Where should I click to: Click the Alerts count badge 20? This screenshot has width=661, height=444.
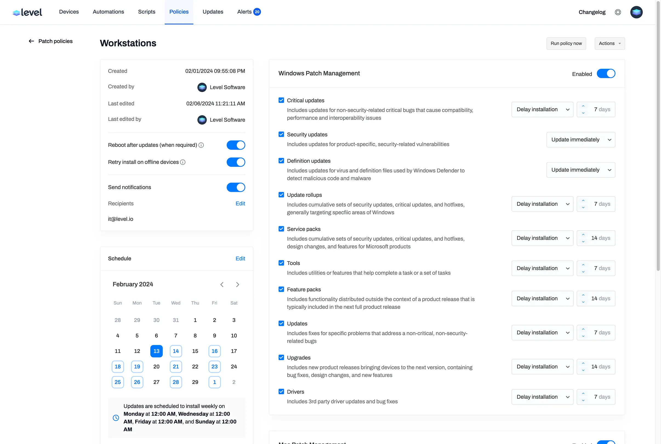pos(257,12)
